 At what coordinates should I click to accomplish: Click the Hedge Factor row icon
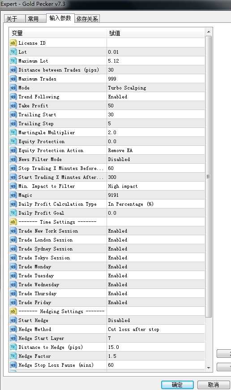[x=13, y=356]
